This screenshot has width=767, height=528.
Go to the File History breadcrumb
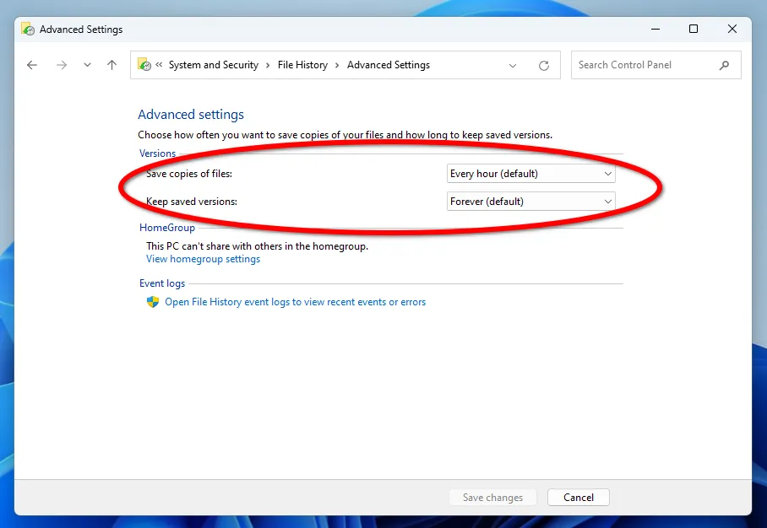coord(302,65)
